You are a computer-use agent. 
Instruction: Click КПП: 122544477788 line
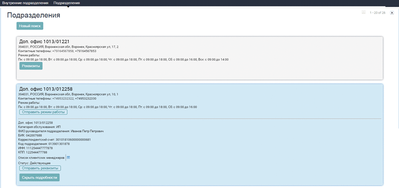(x=33, y=152)
